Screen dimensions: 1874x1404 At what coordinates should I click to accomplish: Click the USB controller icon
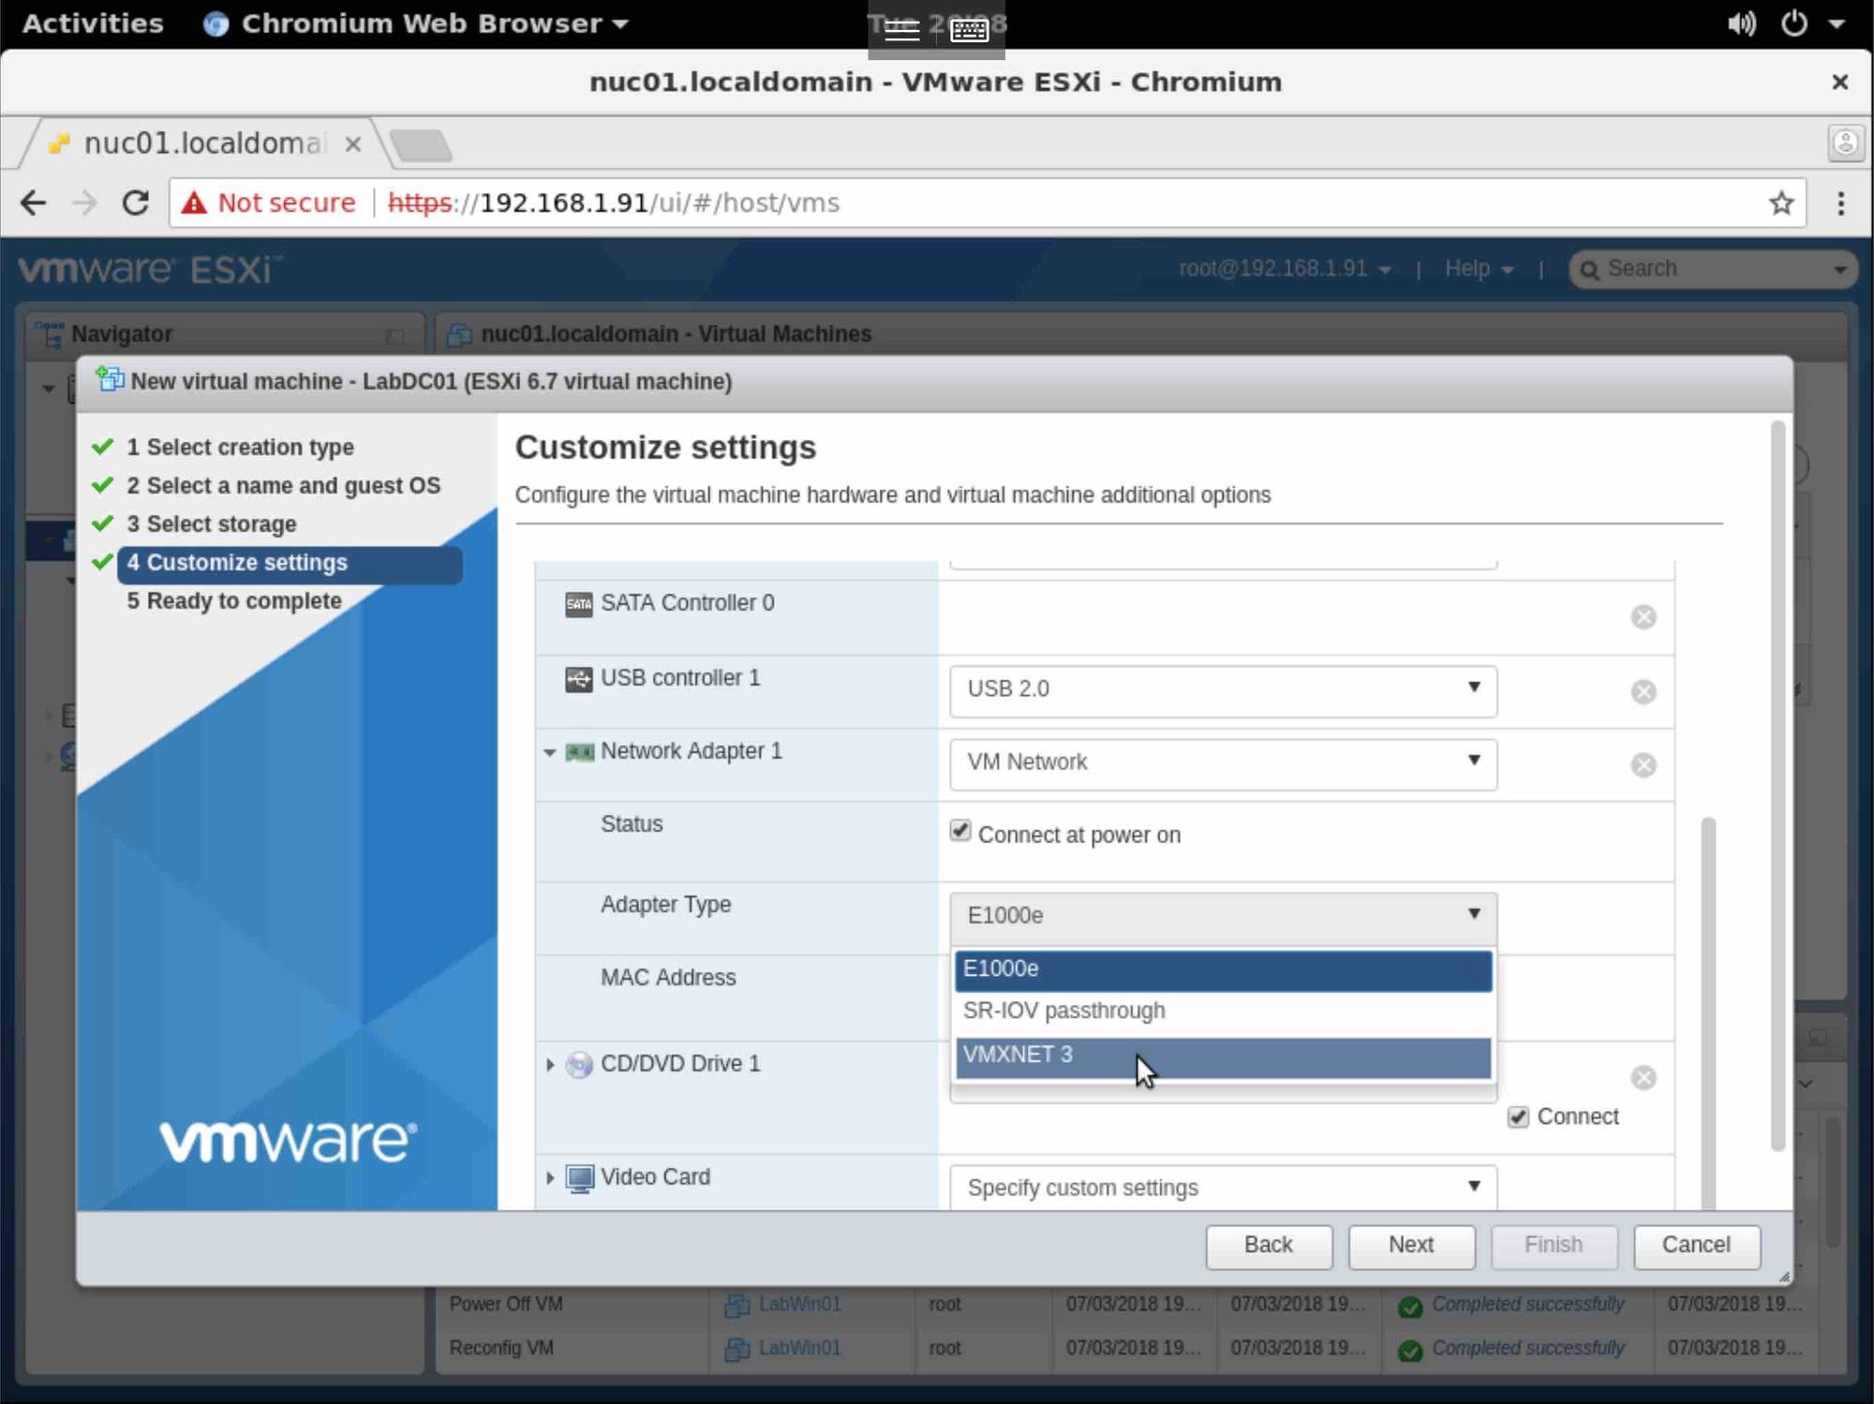[579, 679]
